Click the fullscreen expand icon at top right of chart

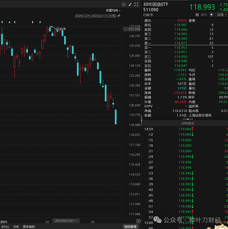point(136,4)
